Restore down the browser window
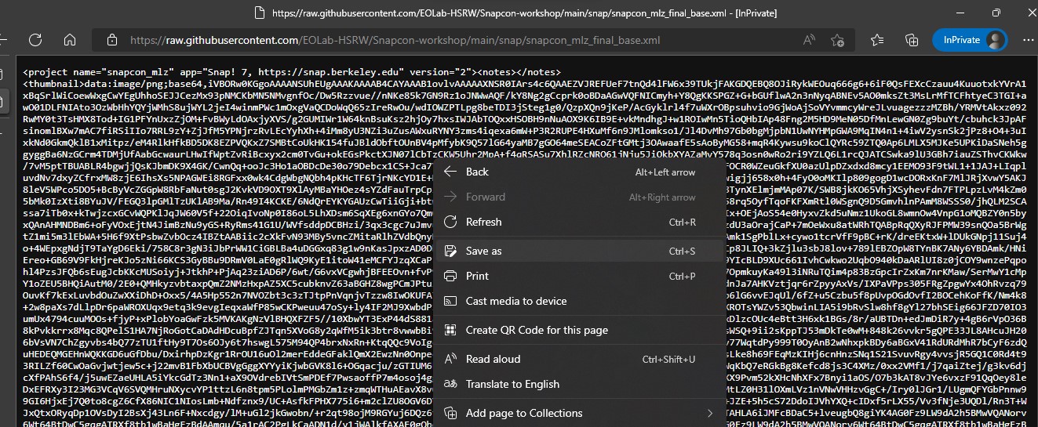 pos(996,13)
